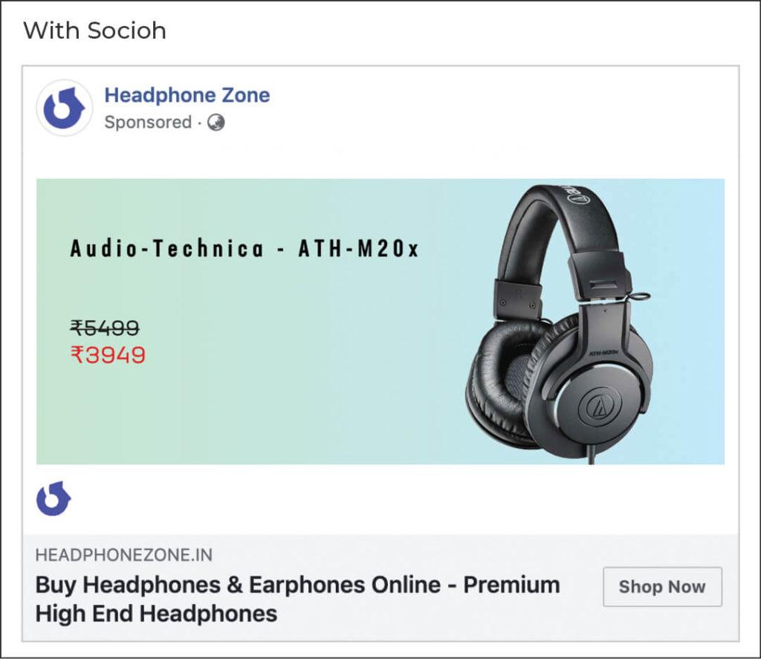Click the struck-through price ₹5499
The height and width of the screenshot is (659, 761).
pyautogui.click(x=106, y=328)
